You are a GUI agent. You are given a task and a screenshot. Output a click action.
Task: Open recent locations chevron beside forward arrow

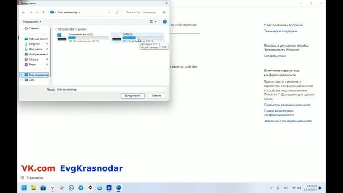pos(37,12)
